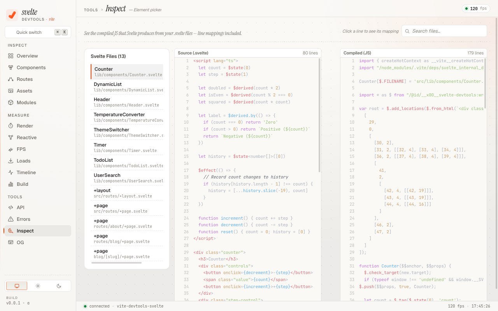The image size is (498, 311).
Task: Click the '179 lines' compiled count
Action: tap(475, 53)
